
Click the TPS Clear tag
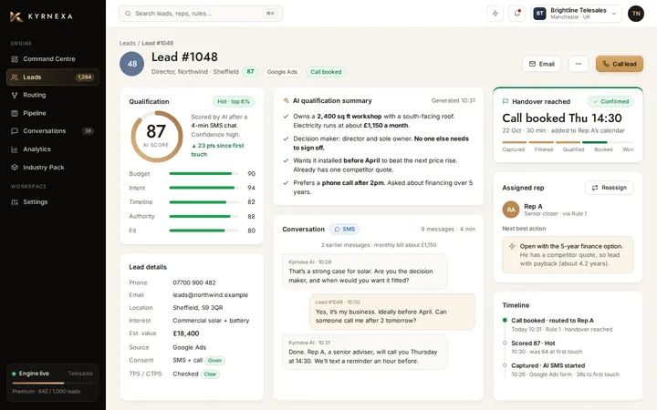click(x=210, y=374)
